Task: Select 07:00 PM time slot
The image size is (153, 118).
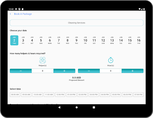Action: [x=138, y=94]
